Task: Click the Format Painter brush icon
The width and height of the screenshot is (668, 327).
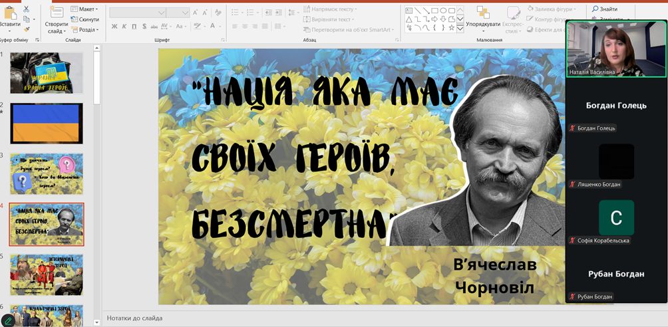Action: point(26,29)
